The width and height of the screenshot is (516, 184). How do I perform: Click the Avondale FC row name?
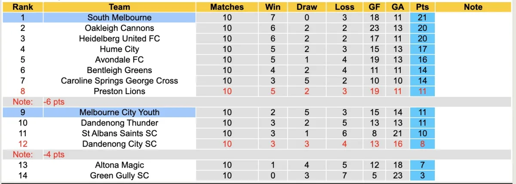click(x=119, y=60)
